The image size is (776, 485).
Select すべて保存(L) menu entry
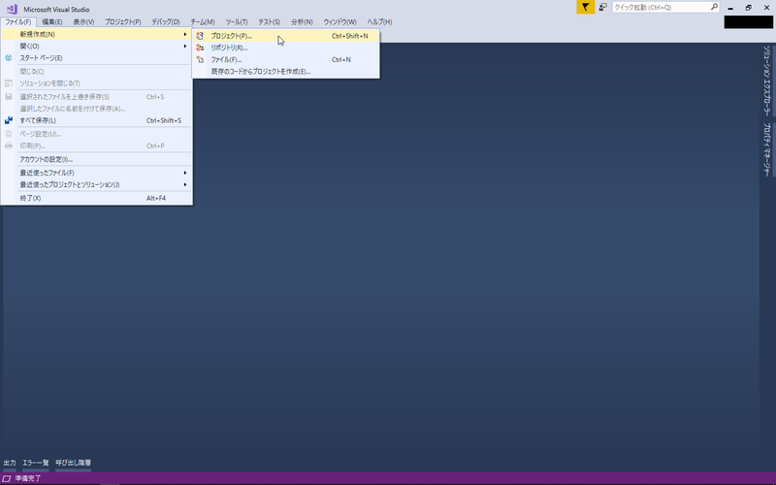pyautogui.click(x=96, y=120)
